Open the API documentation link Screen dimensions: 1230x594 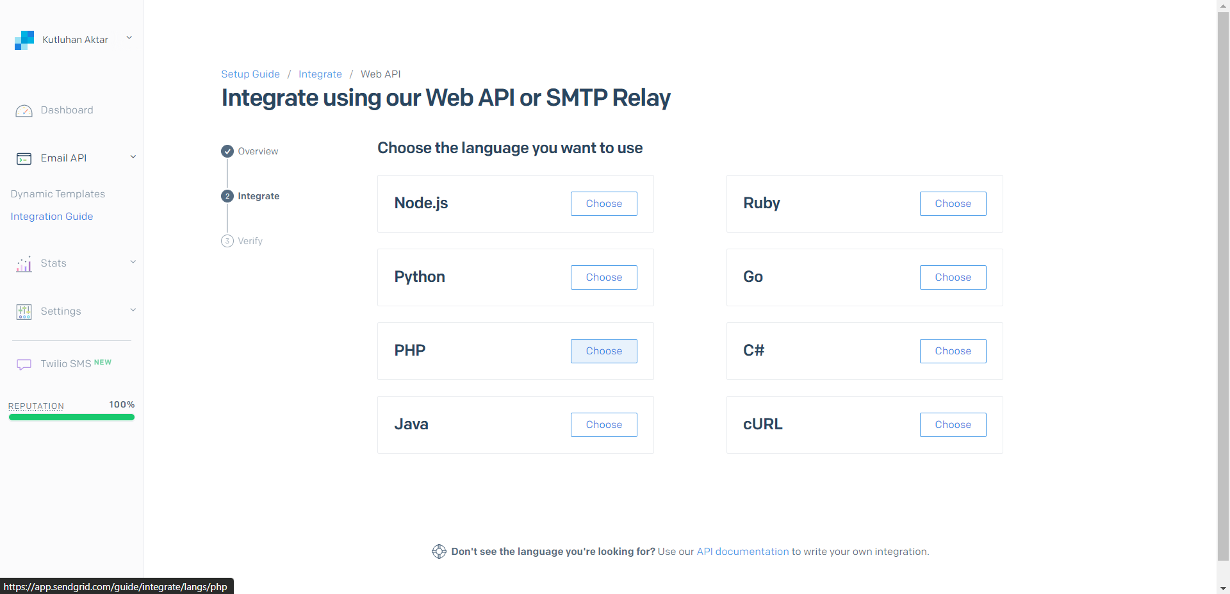742,552
